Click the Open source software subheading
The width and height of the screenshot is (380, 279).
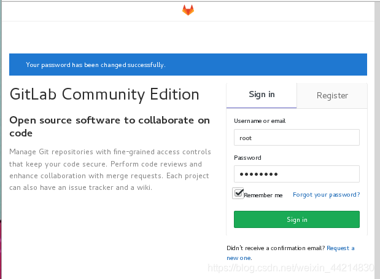(x=109, y=127)
